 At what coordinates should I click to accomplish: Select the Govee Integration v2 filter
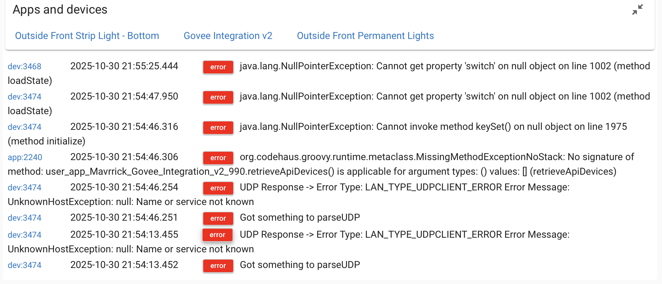tap(228, 36)
